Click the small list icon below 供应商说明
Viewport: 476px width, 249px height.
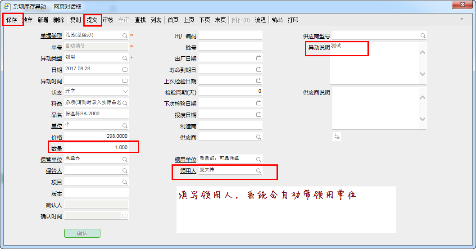pyautogui.click(x=337, y=136)
